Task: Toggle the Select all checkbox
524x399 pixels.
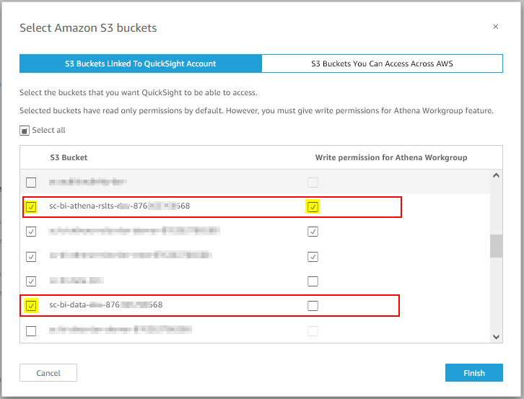Action: pos(25,131)
